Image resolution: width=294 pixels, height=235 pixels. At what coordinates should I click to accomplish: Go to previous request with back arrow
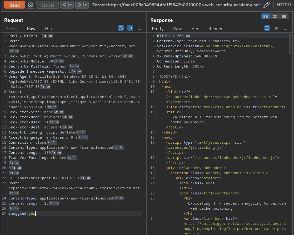pos(65,5)
